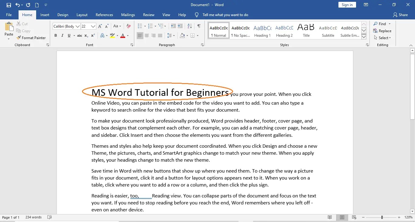This screenshot has height=222, width=415.
Task: Click the Strikethrough abc icon
Action: tap(80, 36)
